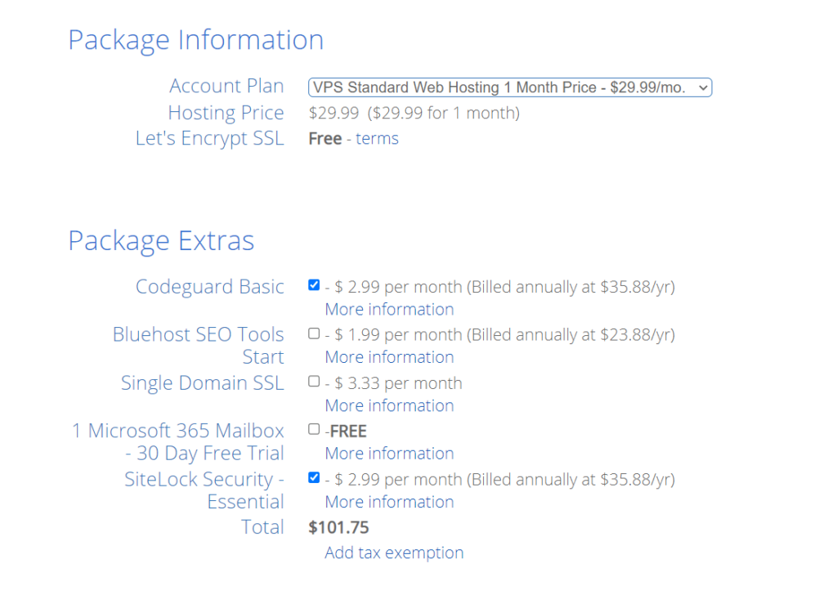View More information for Single Domain SSL
This screenshot has height=595, width=837.
(389, 406)
